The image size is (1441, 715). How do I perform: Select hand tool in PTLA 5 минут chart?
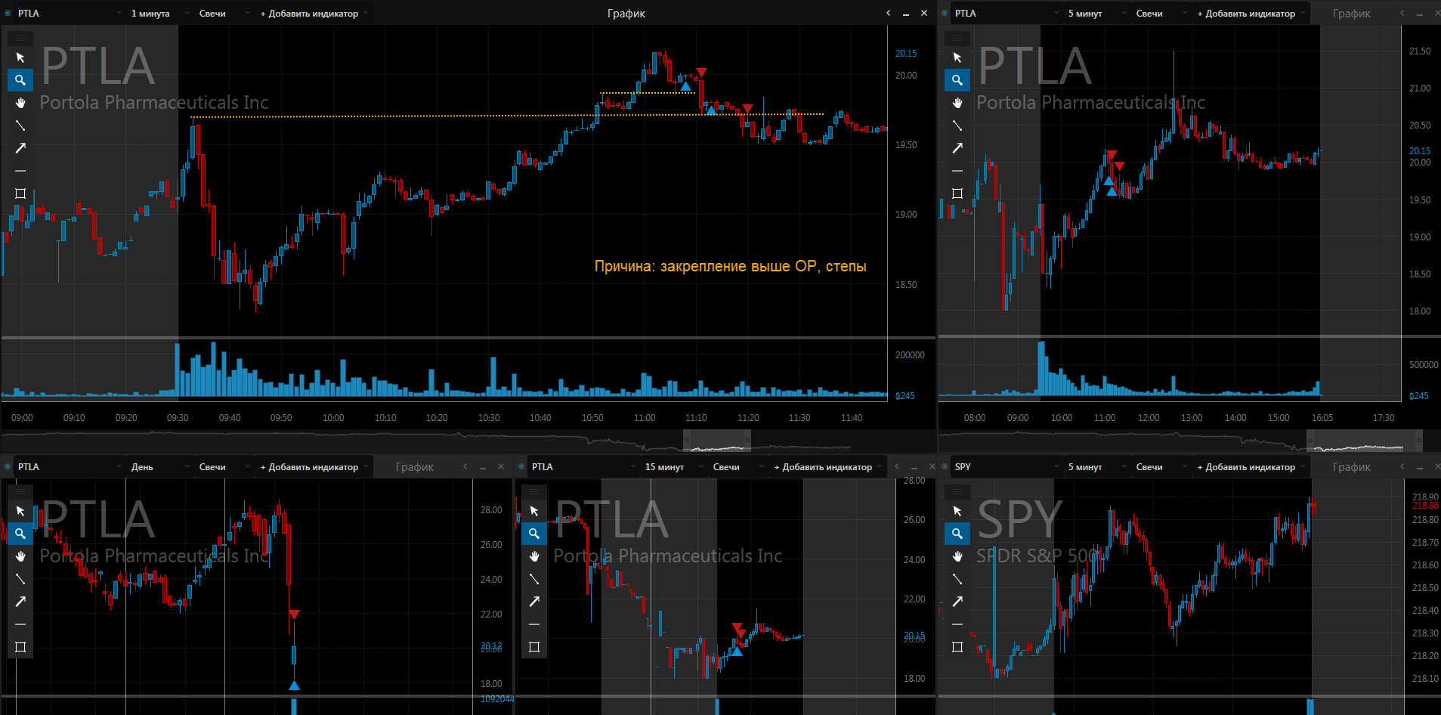[957, 103]
